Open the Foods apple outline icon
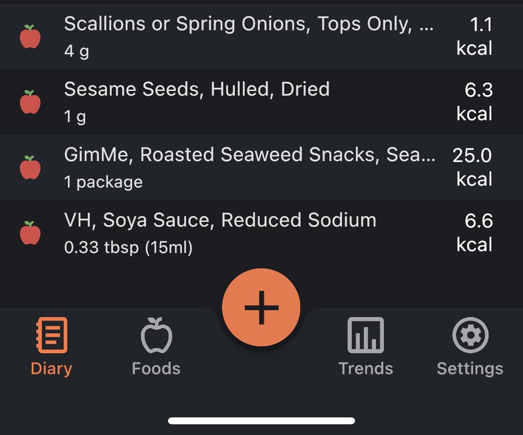 156,335
